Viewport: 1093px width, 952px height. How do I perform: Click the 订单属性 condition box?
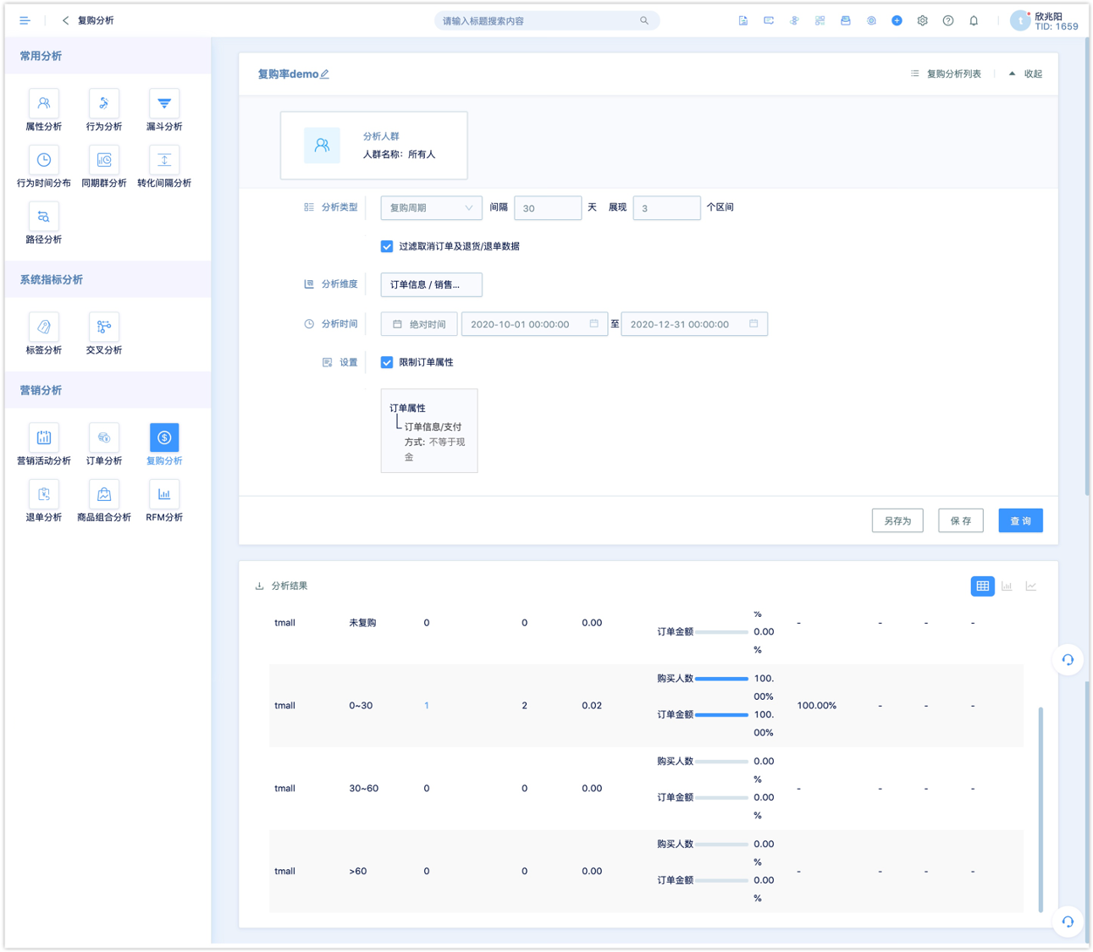429,431
